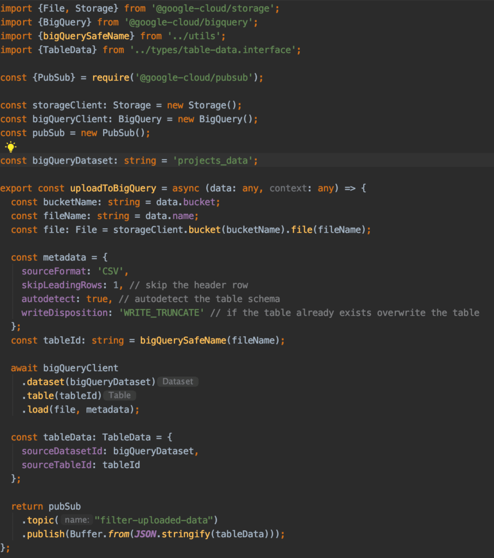Click the require('@google-cloud/pubsub') call
Screen dimensions: 494x558
[x=180, y=77]
